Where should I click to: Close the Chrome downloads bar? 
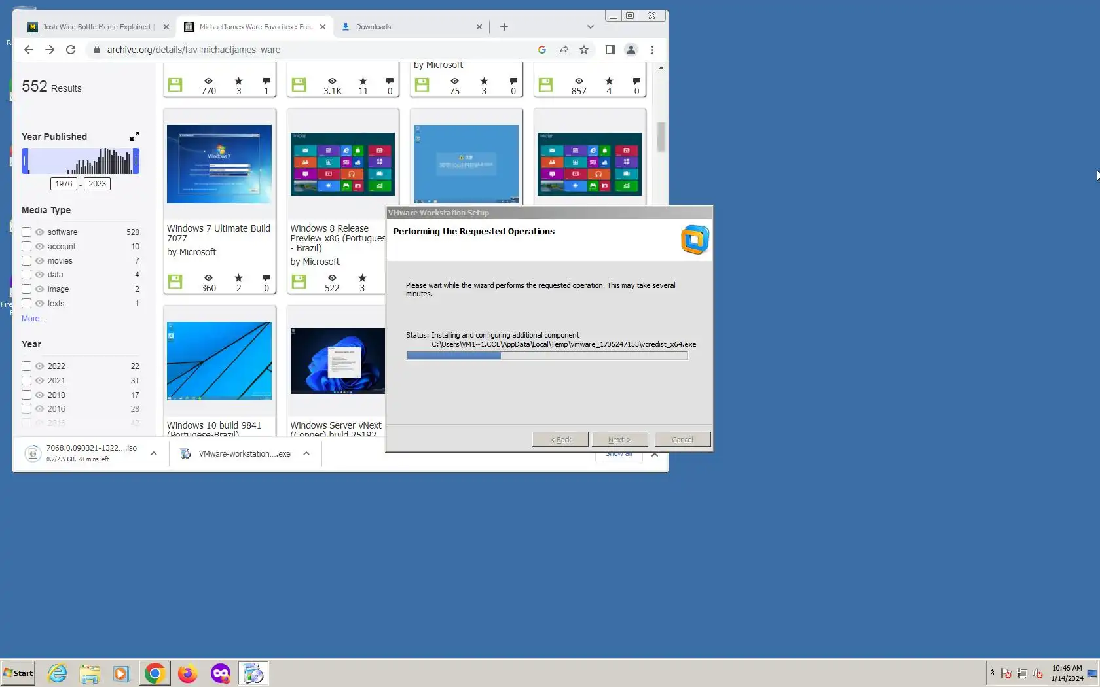[655, 454]
